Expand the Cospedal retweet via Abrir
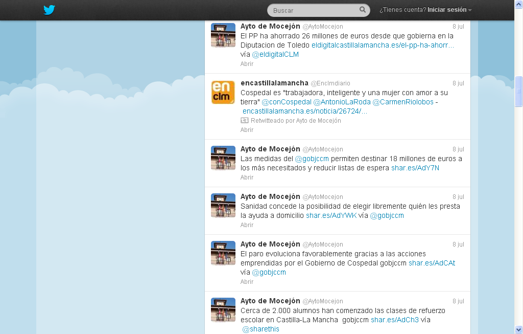Viewport: 523px width, 334px height. tap(247, 130)
